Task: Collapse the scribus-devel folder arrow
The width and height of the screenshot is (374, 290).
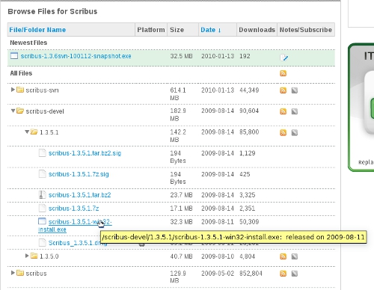Action: tap(13, 111)
